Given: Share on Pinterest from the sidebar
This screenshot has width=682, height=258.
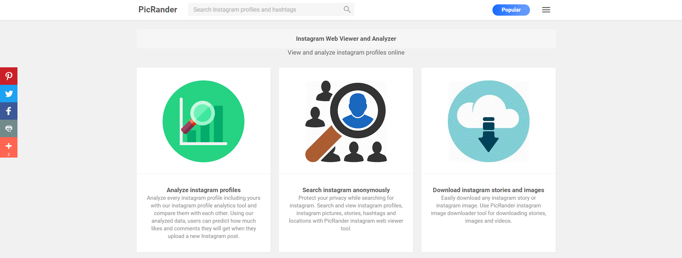Looking at the screenshot, I should pos(9,76).
